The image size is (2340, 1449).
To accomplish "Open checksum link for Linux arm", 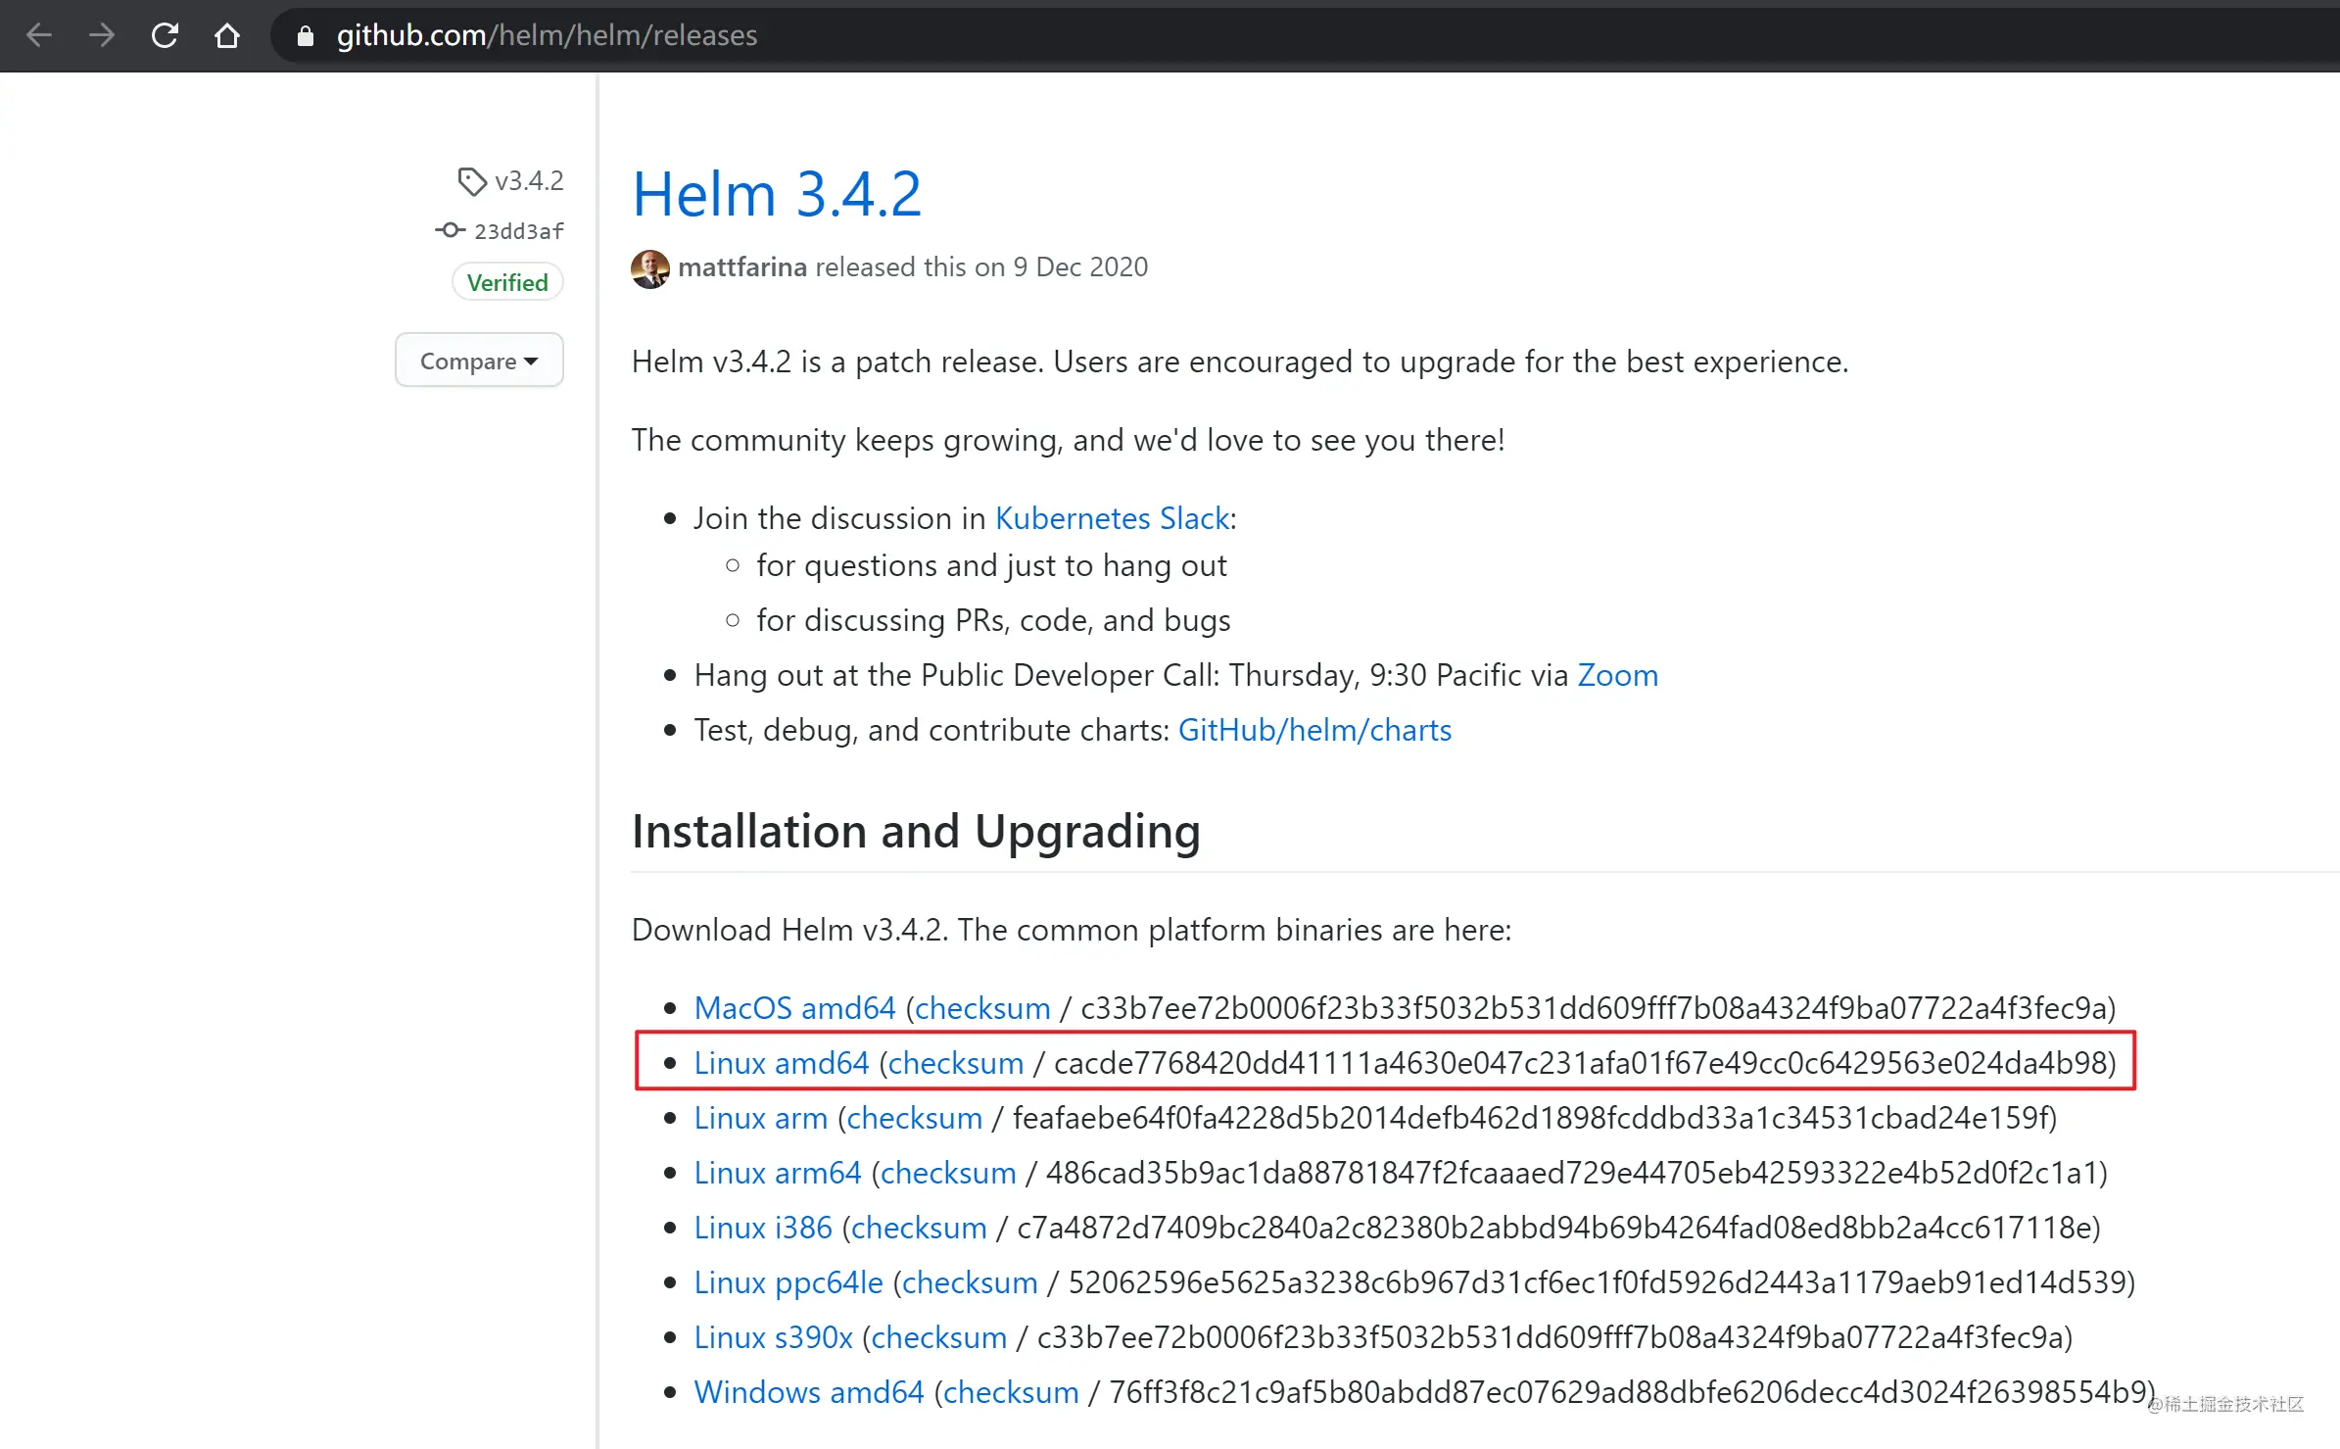I will (x=914, y=1118).
